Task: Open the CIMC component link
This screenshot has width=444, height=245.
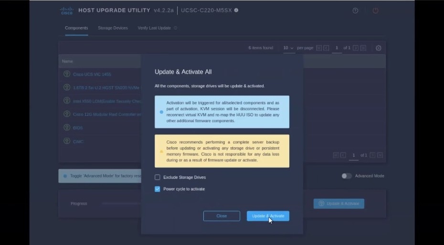Action: (78, 142)
